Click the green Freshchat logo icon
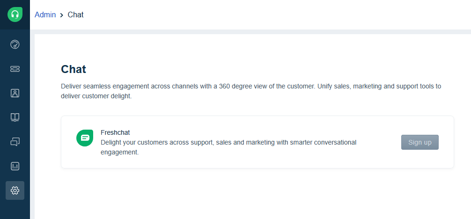This screenshot has height=219, width=471. pyautogui.click(x=85, y=138)
